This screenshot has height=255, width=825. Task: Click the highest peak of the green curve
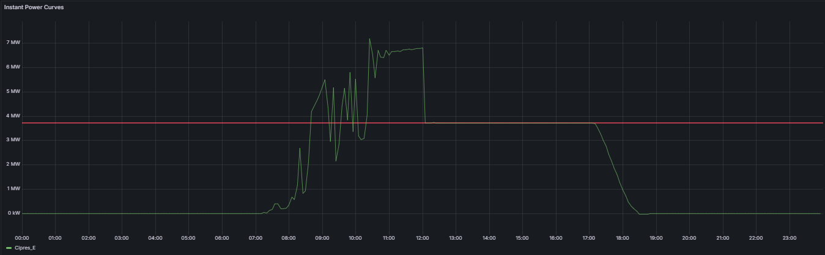tap(369, 39)
